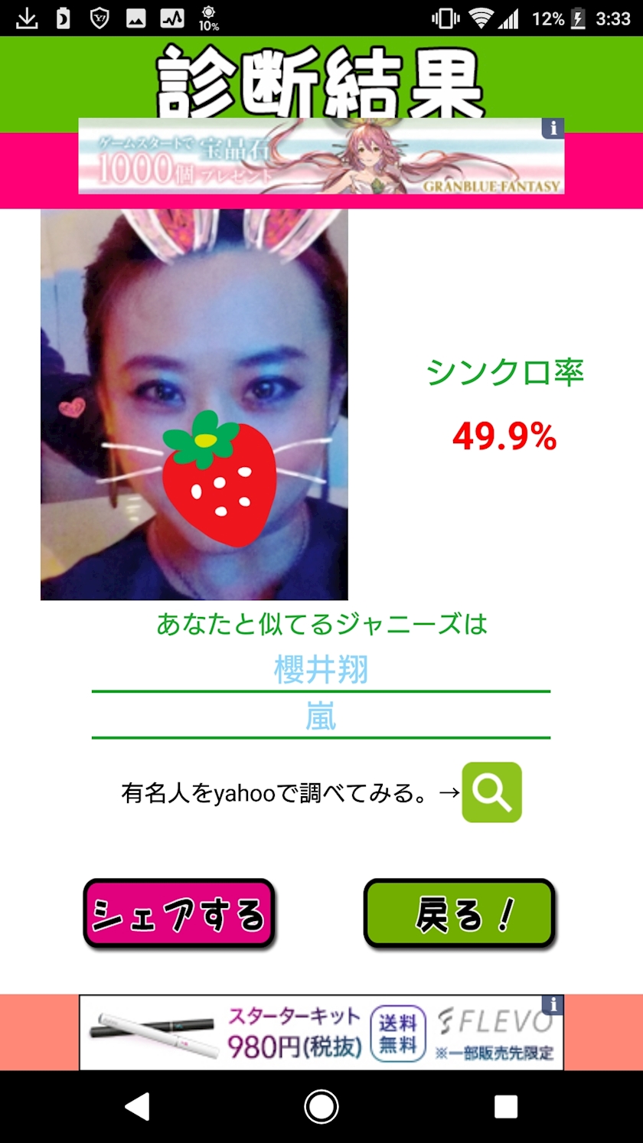Open the FLEVO starter kit banner ad
The width and height of the screenshot is (643, 1143).
[x=321, y=1032]
